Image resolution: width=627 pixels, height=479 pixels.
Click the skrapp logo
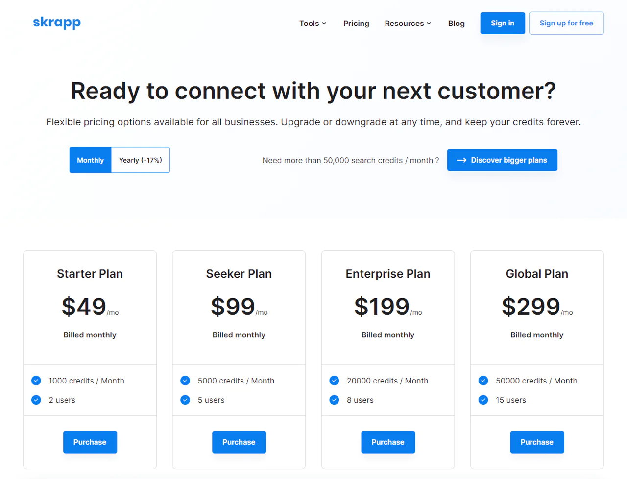click(x=57, y=23)
